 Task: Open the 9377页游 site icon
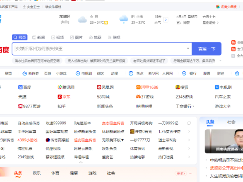20,106
